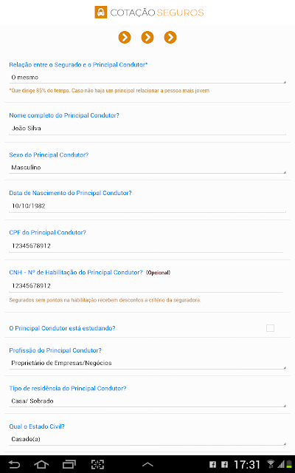
Task: Click the name field containing João Silva
Action: click(147, 129)
